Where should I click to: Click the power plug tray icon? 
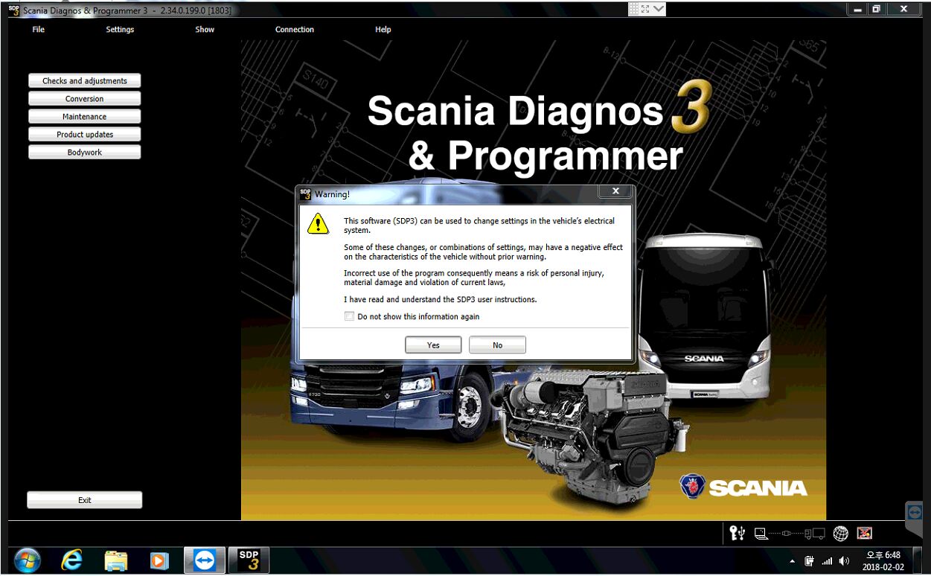[x=809, y=560]
